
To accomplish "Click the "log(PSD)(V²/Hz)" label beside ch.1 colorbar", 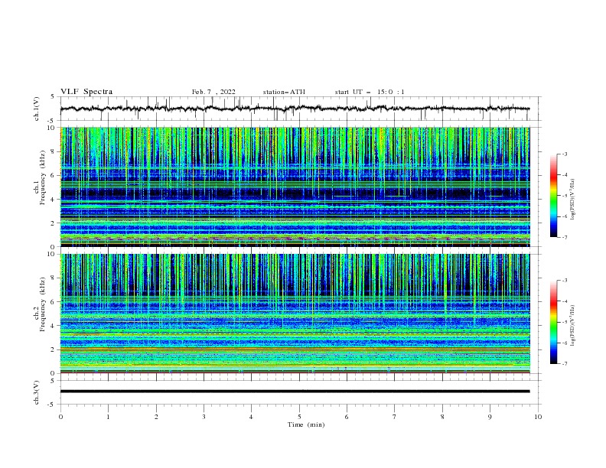I will (x=572, y=200).
